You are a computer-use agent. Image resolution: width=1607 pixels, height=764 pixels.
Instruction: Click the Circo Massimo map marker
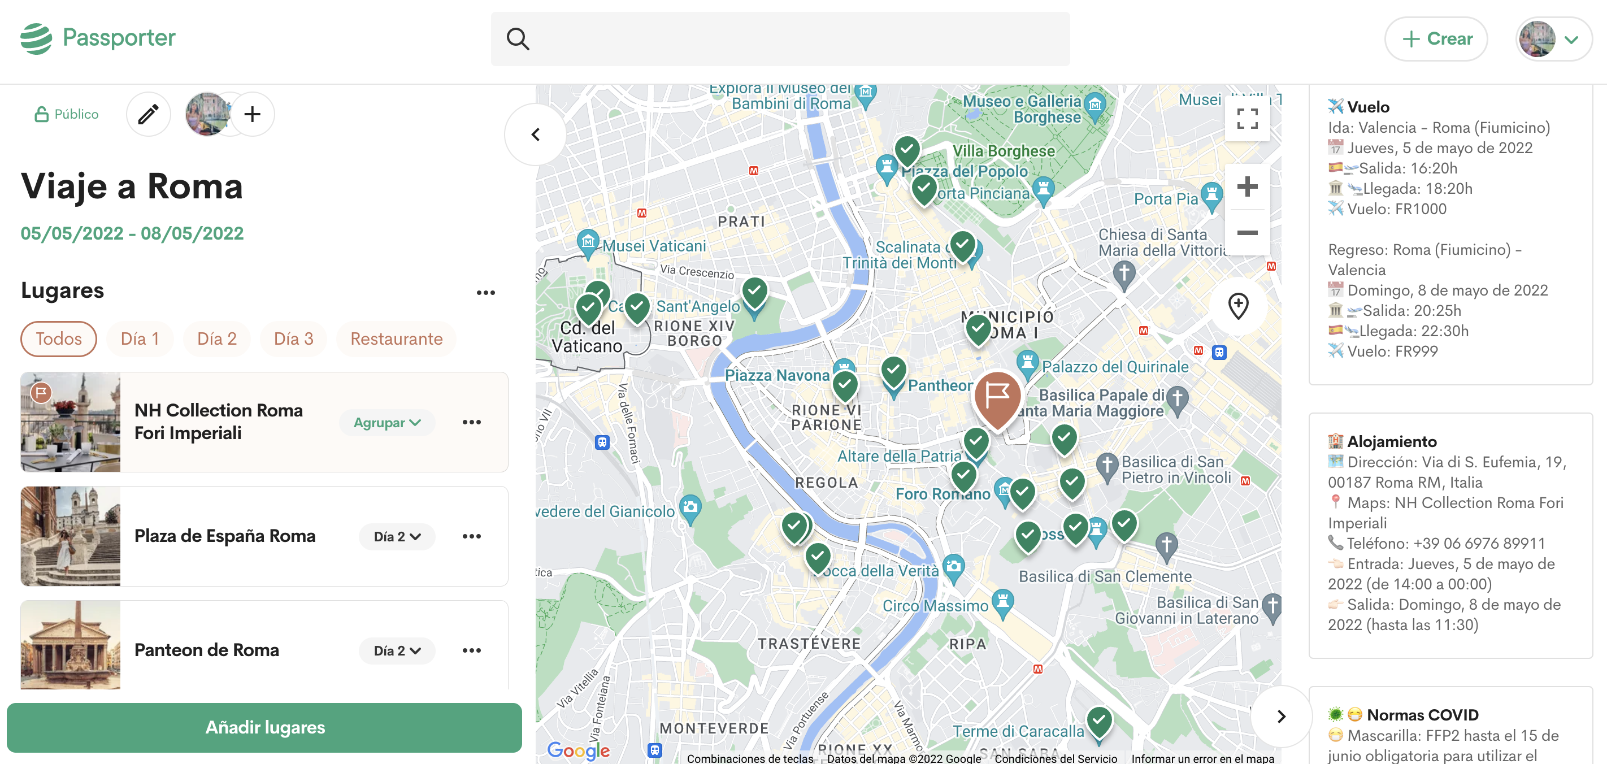click(x=1002, y=603)
